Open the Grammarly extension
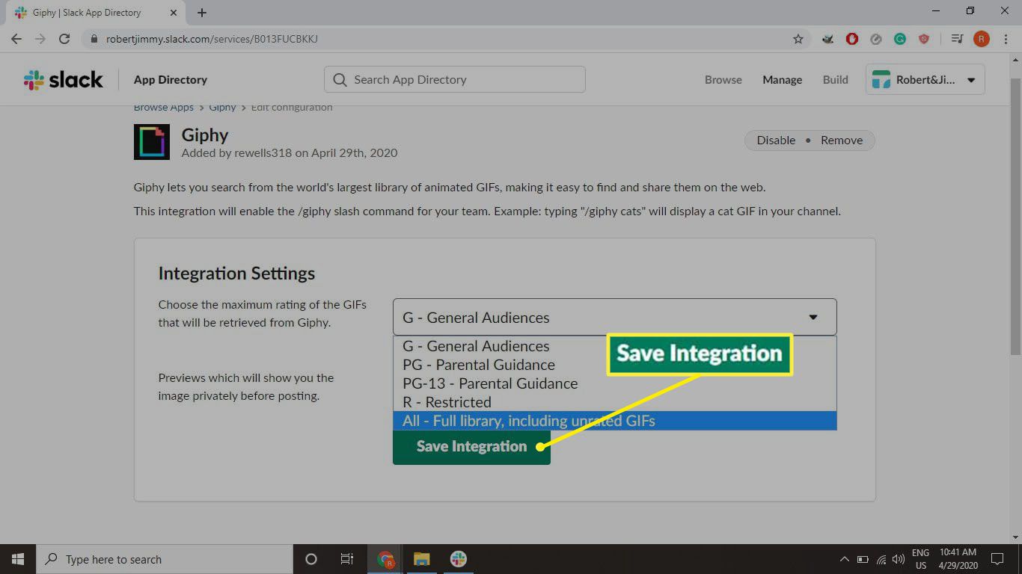1022x574 pixels. click(900, 39)
